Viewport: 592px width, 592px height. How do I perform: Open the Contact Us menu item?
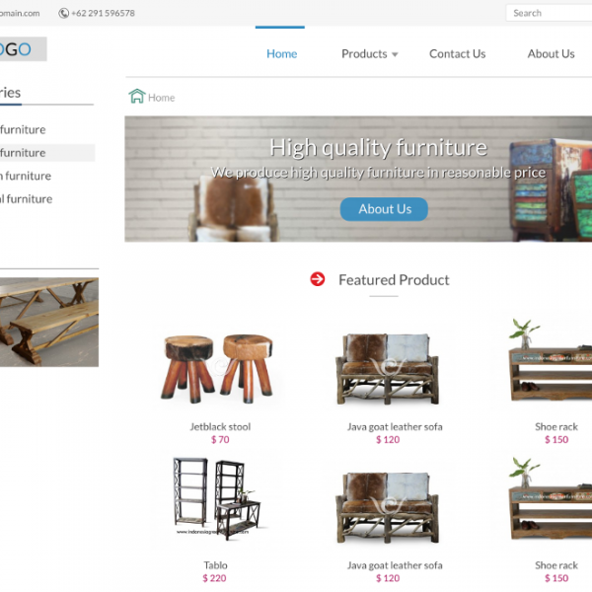click(457, 54)
